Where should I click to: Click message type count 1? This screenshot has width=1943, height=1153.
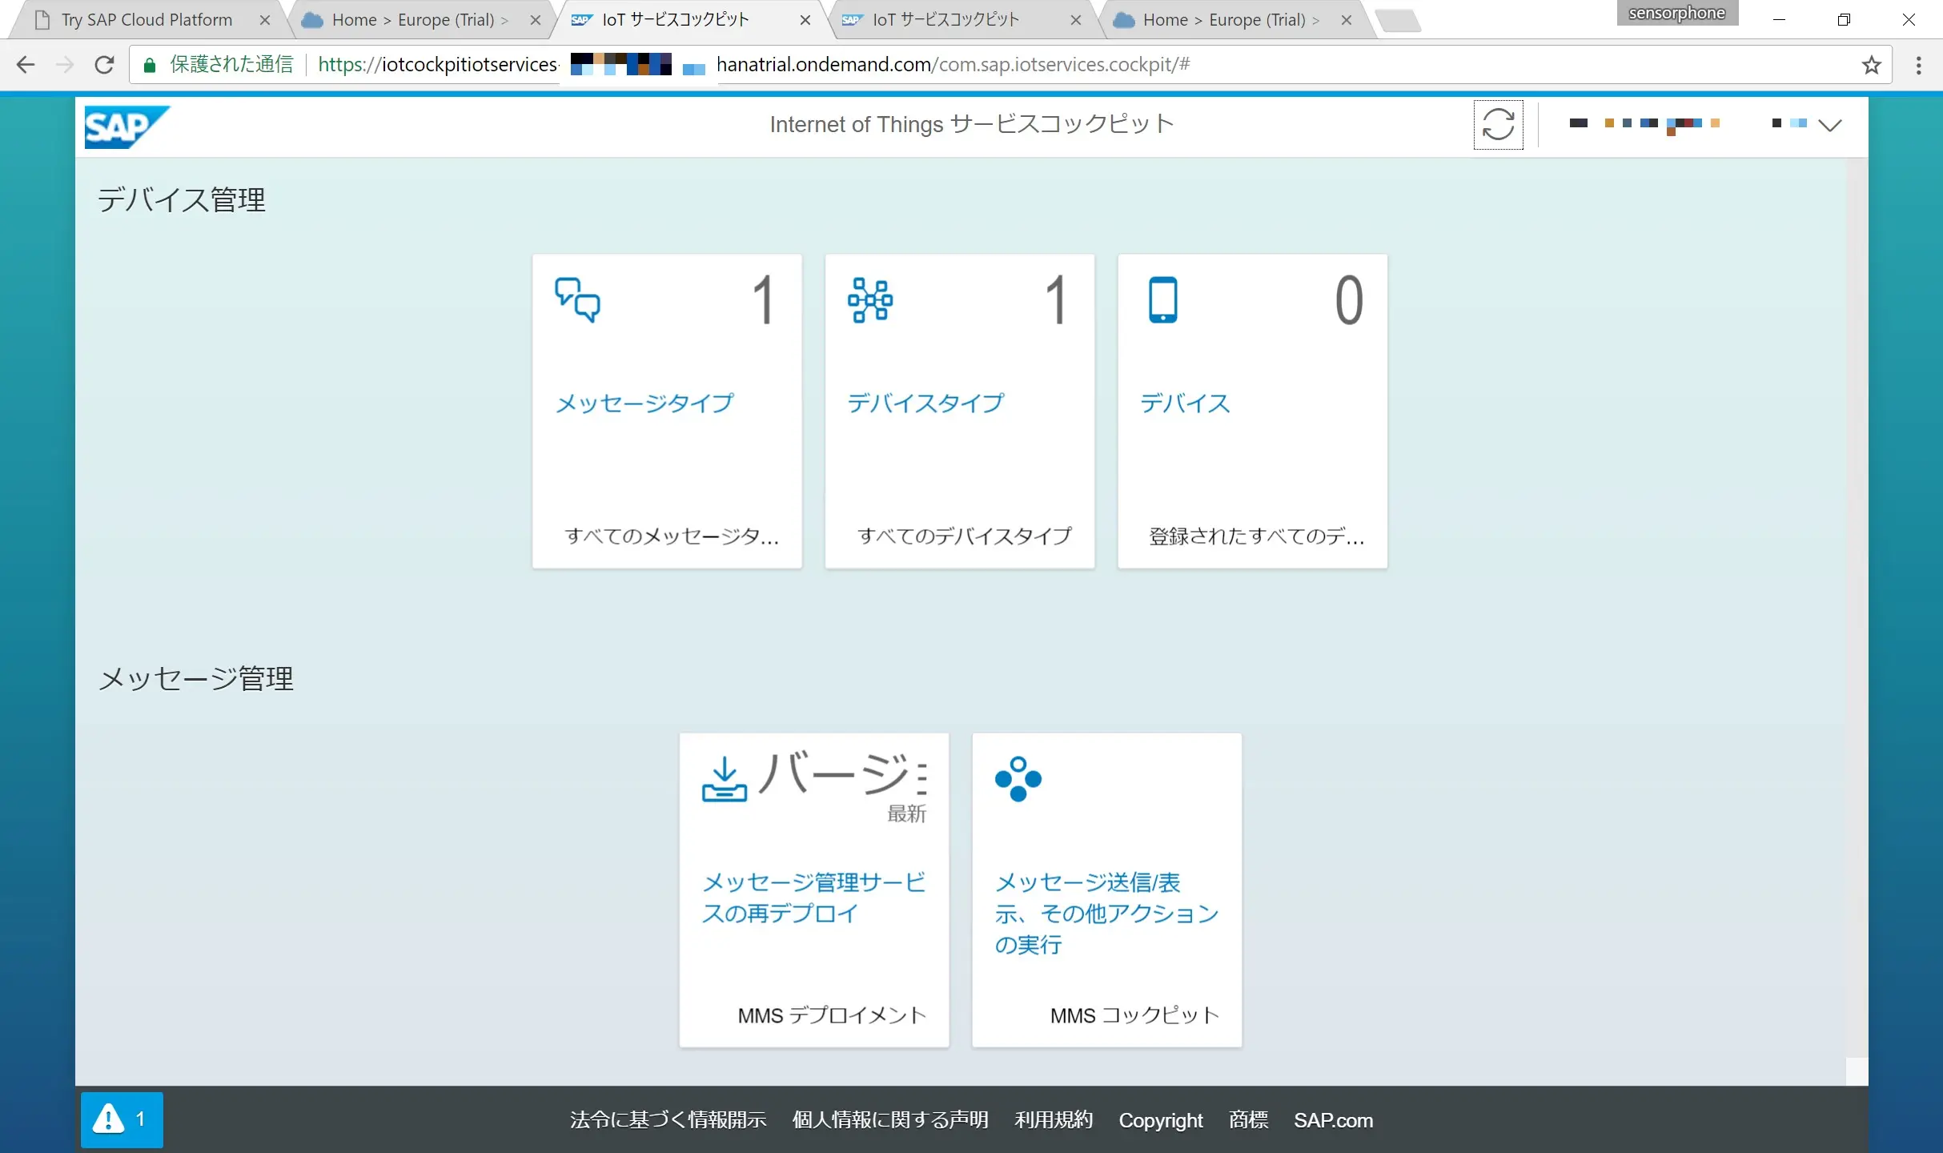tap(765, 300)
